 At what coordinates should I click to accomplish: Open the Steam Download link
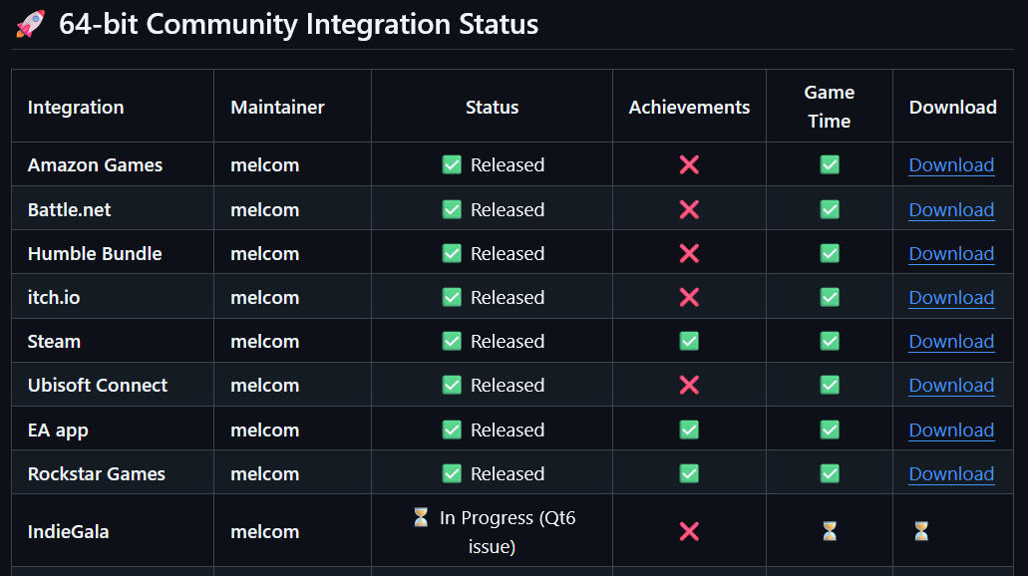point(951,342)
